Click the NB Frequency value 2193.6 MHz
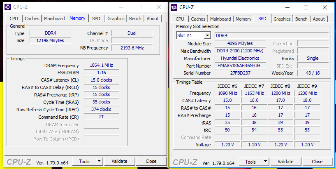This screenshot has width=336, height=169. [132, 48]
